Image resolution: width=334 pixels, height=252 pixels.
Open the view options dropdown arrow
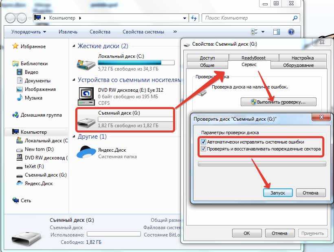coord(263,32)
